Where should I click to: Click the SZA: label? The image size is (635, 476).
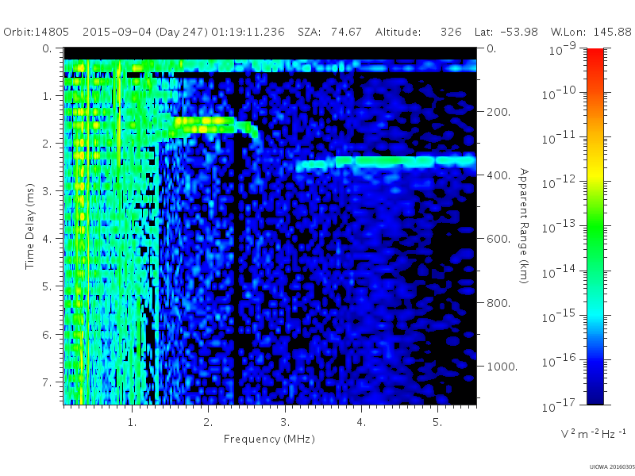click(309, 32)
